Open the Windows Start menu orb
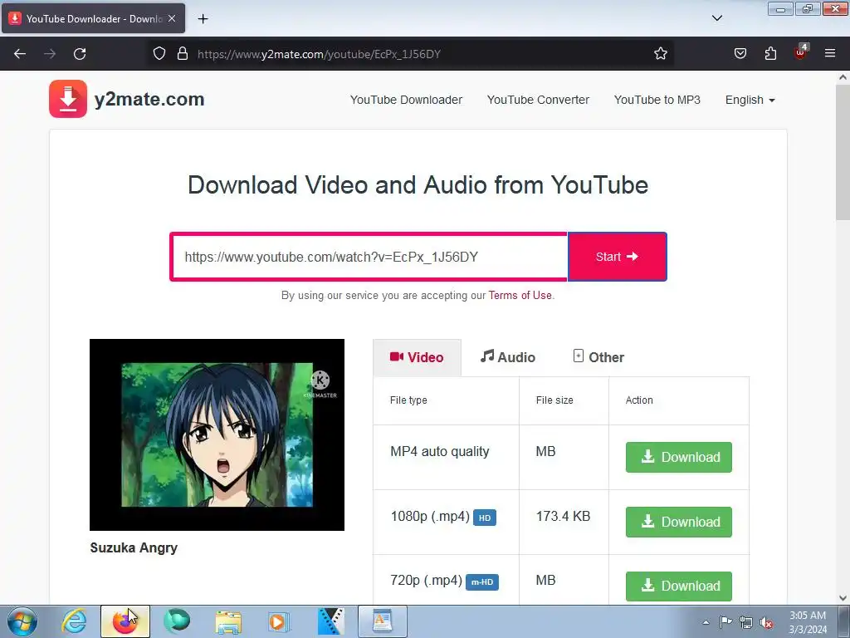Viewport: 850px width, 638px height. point(22,621)
